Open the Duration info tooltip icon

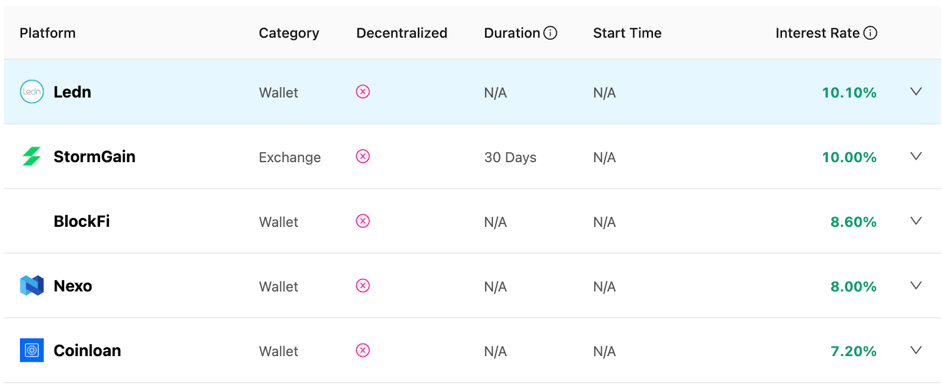pos(550,33)
